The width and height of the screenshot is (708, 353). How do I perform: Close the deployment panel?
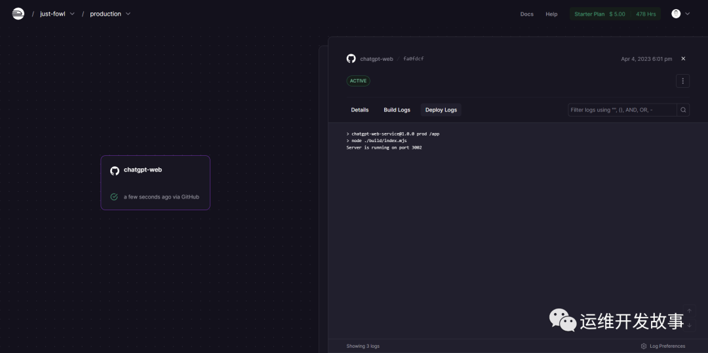(x=683, y=58)
